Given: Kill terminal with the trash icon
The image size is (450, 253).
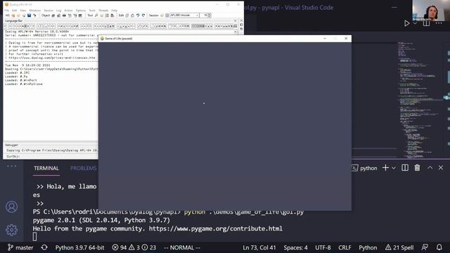Looking at the screenshot, I should click(x=417, y=168).
